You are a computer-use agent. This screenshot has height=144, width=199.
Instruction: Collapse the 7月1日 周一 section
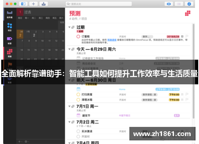[69, 106]
